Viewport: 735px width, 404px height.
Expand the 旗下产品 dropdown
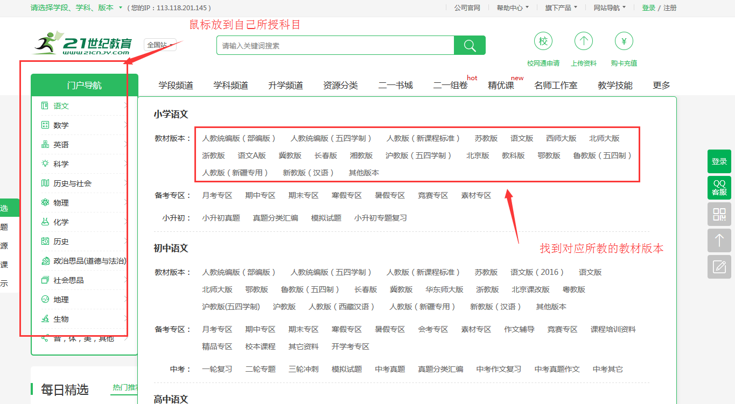(x=561, y=8)
